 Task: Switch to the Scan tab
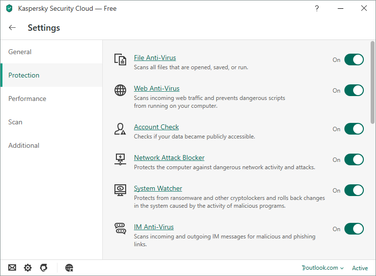(51, 122)
